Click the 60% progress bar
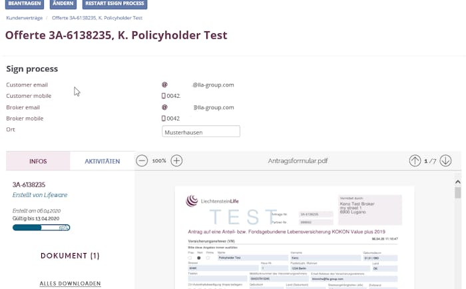This screenshot has height=289, width=466. pos(41,228)
